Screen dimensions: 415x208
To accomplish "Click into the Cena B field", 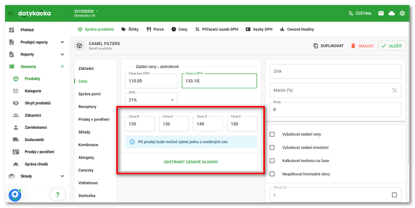I will [140, 124].
